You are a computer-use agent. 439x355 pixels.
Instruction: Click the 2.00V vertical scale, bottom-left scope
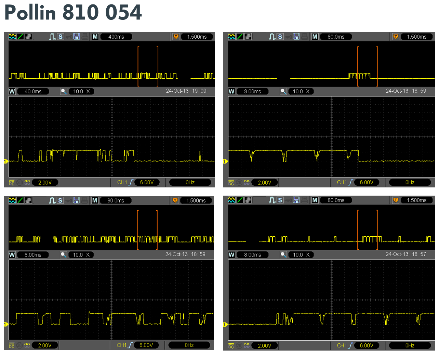click(x=45, y=345)
